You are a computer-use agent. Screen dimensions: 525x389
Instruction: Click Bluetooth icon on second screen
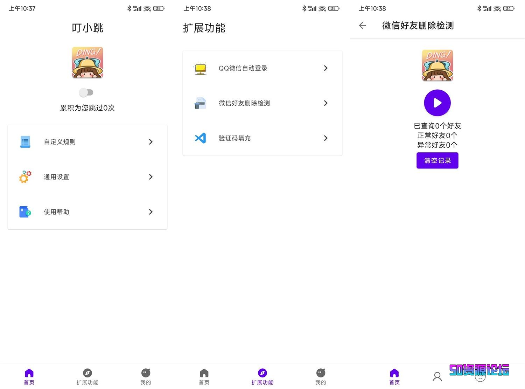tap(304, 8)
